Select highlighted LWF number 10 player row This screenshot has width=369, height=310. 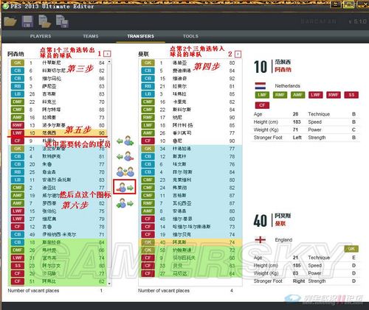pos(58,133)
